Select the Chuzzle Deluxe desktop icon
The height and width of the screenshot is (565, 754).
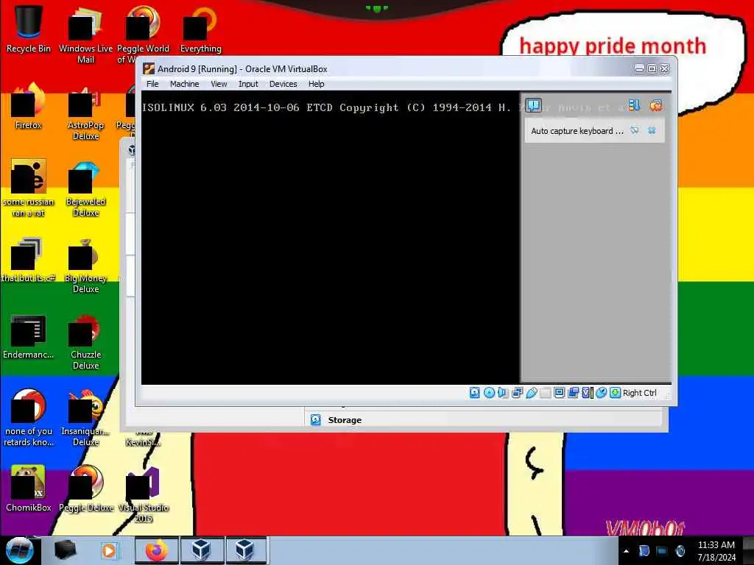click(x=85, y=342)
